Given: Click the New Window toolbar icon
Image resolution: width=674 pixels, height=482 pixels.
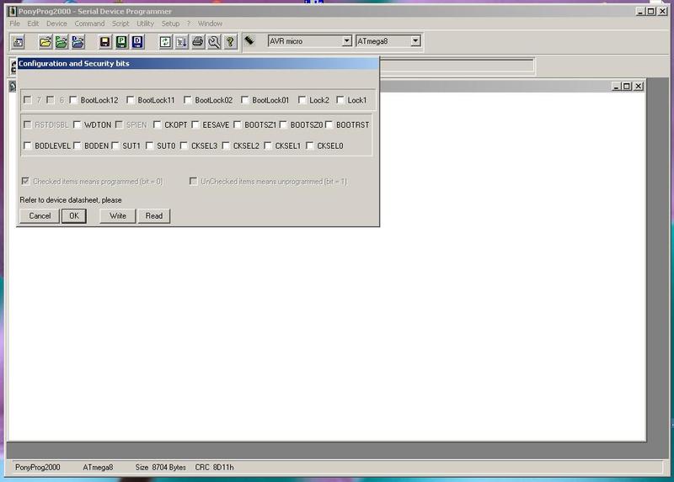Looking at the screenshot, I should click(17, 41).
